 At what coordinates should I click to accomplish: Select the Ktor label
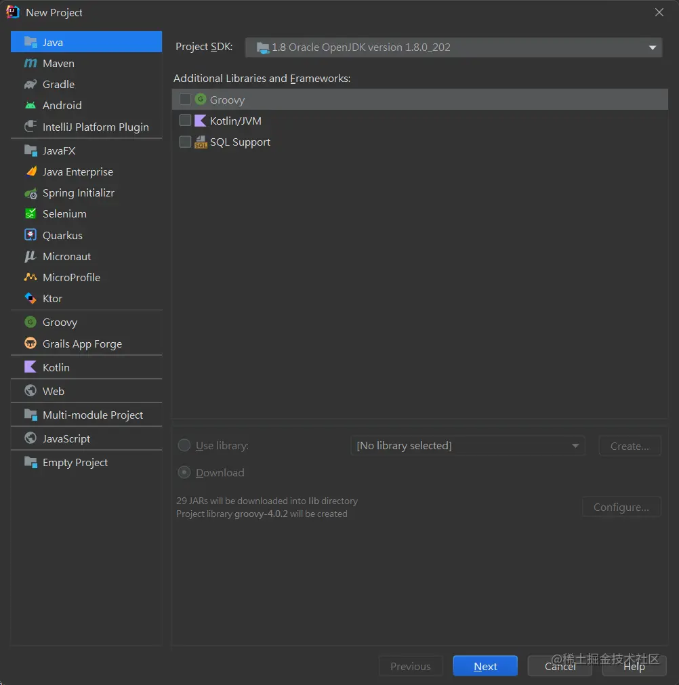52,298
